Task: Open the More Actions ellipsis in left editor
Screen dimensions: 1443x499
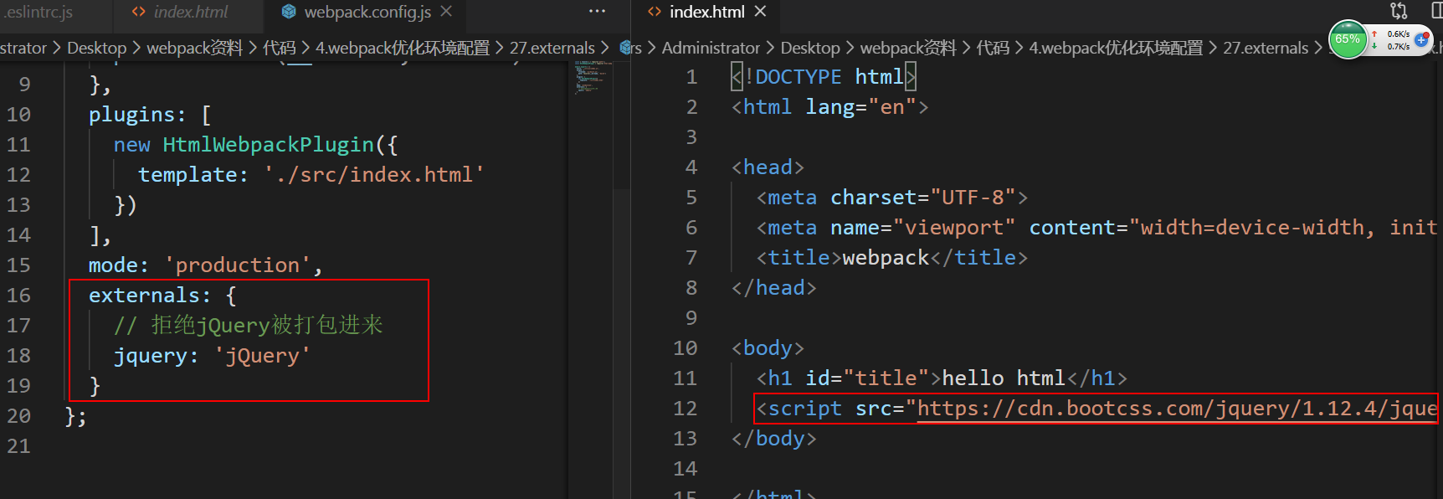Action: (597, 12)
